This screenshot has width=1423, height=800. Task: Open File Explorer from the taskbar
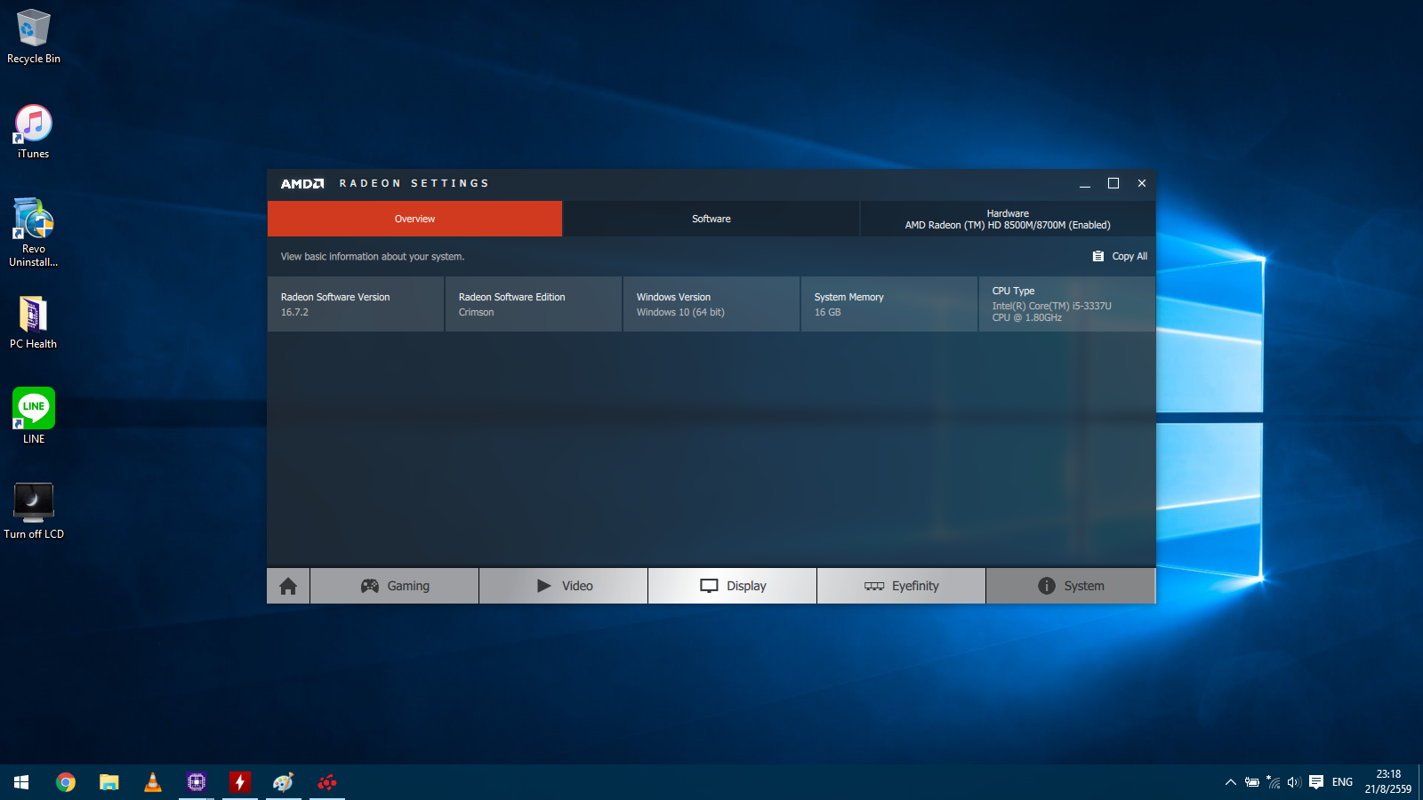[109, 782]
